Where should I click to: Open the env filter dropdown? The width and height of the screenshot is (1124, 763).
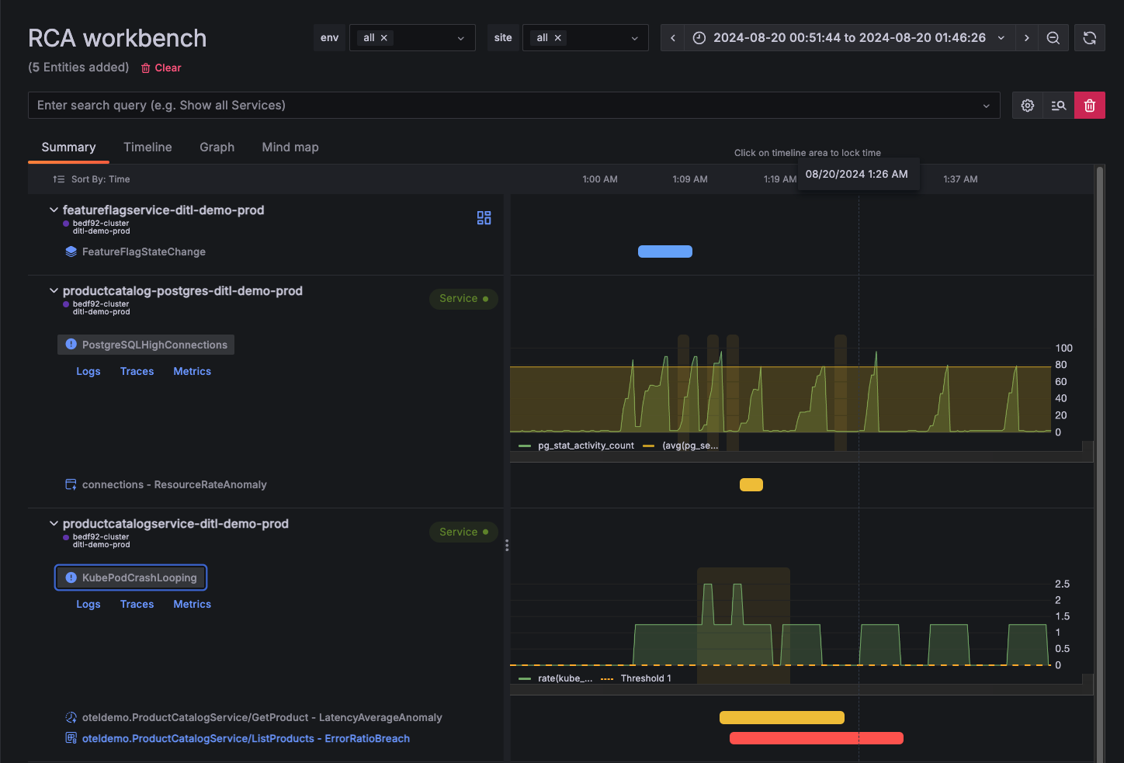point(462,37)
